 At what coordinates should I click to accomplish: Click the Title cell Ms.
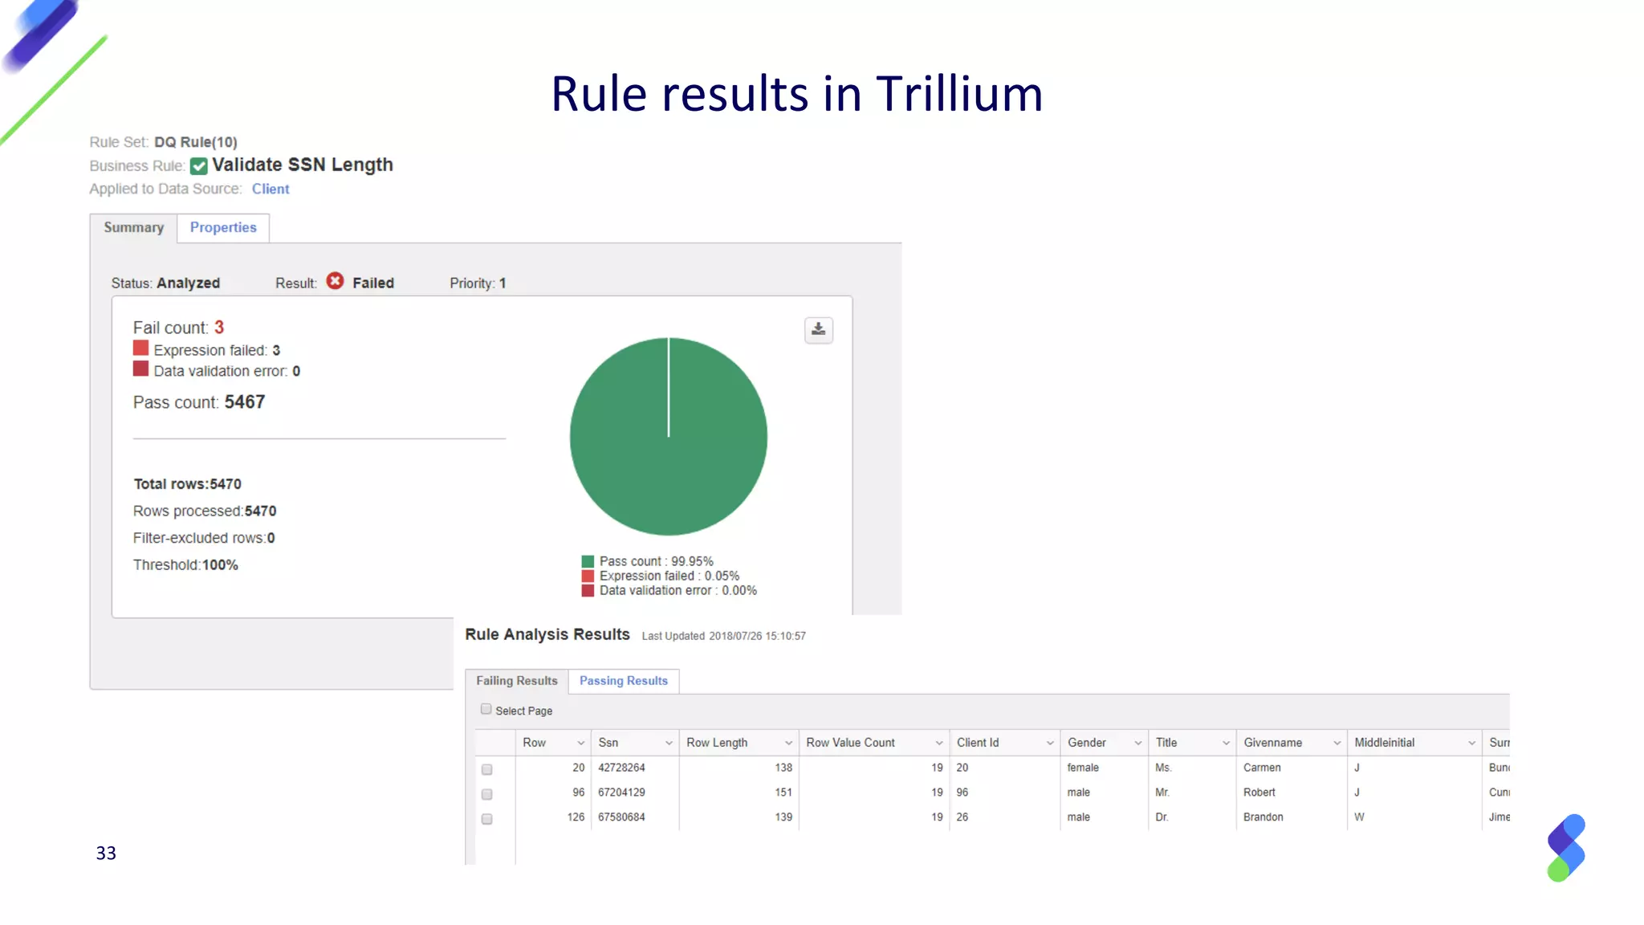tap(1163, 768)
